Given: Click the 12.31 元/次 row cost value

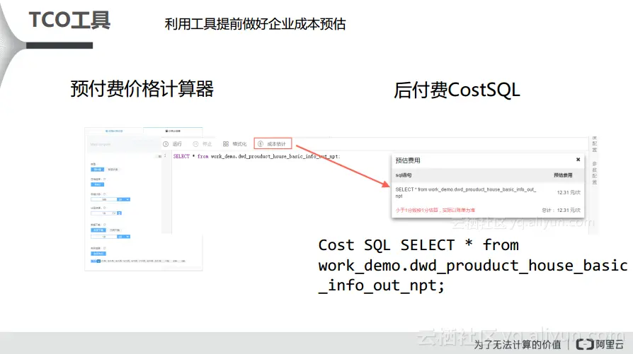Looking at the screenshot, I should point(569,192).
